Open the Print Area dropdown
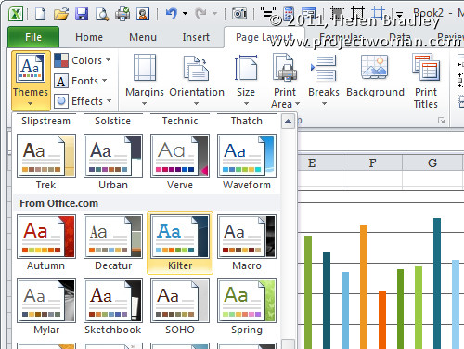The height and width of the screenshot is (349, 464). coord(285,81)
